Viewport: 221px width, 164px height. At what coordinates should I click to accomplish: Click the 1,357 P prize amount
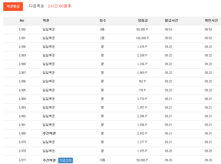142,107
